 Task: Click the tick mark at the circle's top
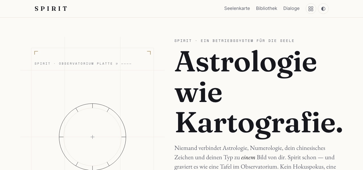tap(92, 106)
